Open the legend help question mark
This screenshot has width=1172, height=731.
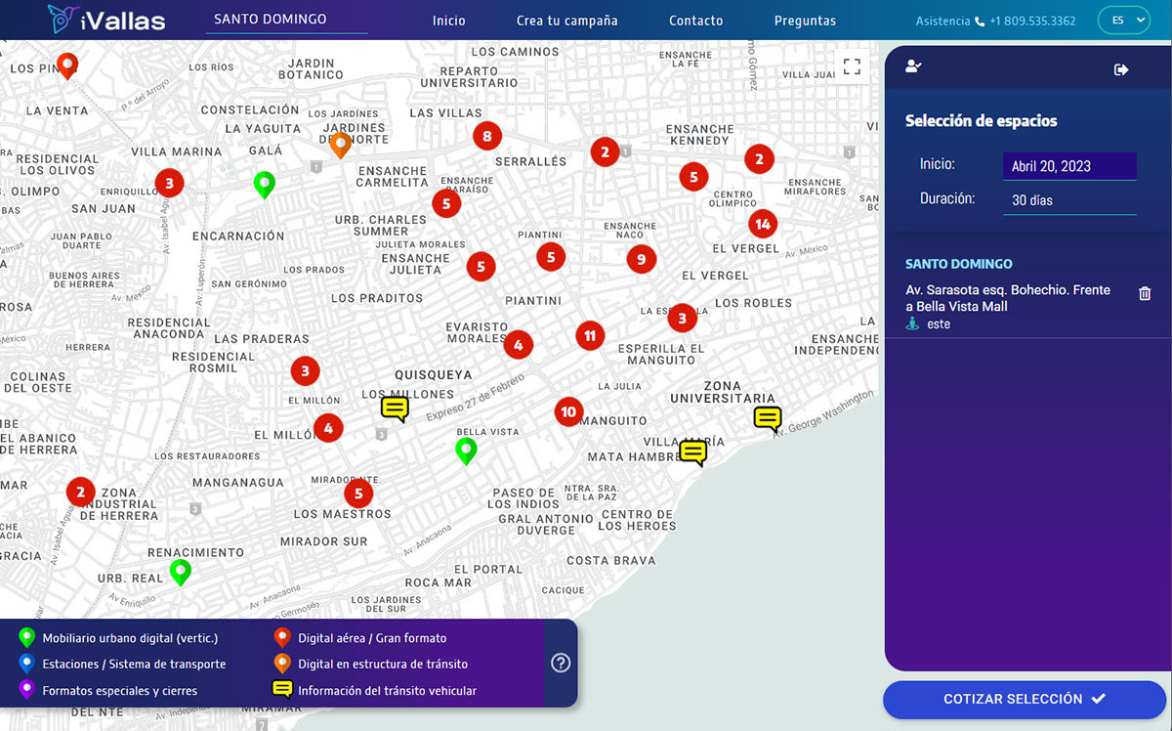561,663
